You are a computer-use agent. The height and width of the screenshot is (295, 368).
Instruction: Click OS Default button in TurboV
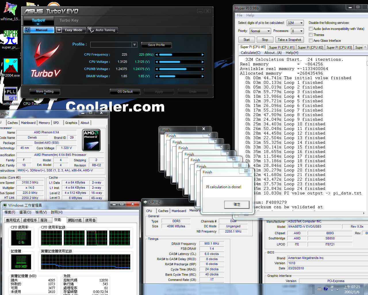(x=125, y=92)
